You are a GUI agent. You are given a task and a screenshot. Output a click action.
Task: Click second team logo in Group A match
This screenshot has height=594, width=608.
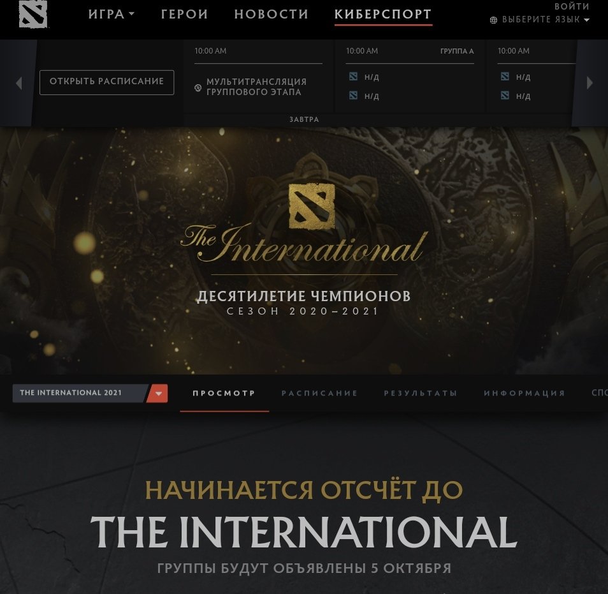pos(353,96)
